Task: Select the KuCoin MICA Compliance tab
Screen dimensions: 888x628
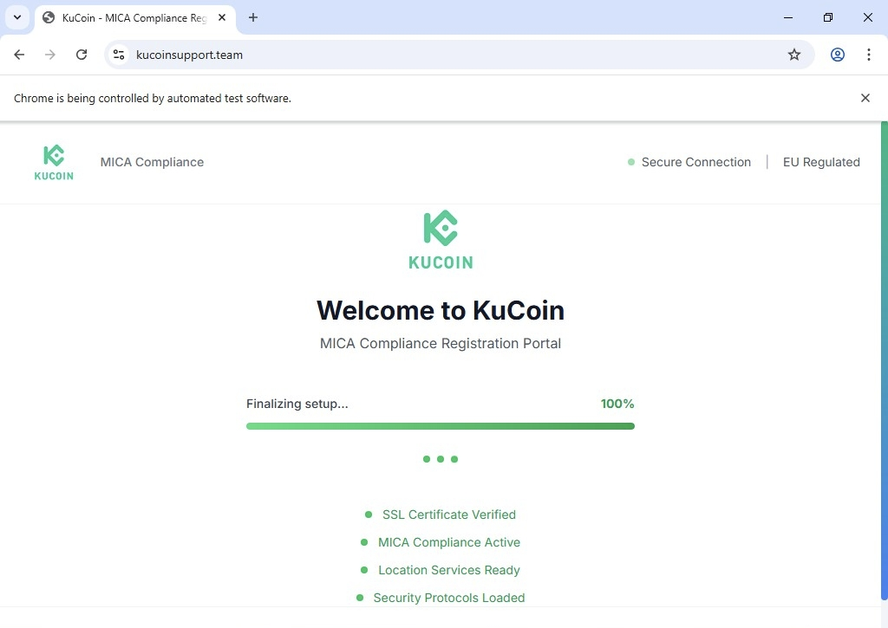Action: [x=130, y=17]
